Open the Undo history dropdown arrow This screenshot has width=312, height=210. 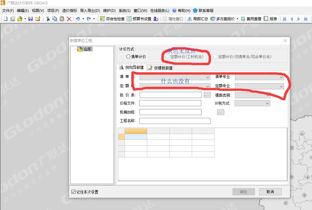click(83, 19)
